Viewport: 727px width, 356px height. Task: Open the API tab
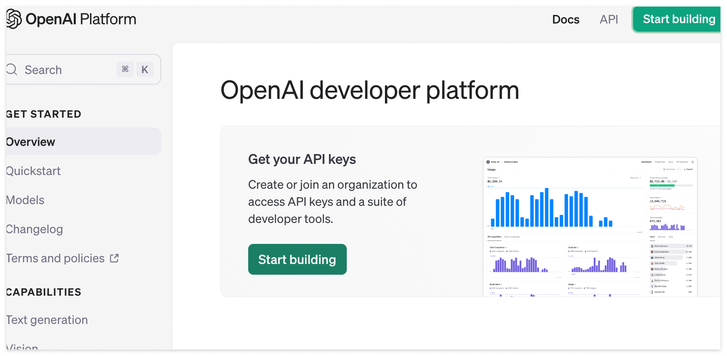pos(609,19)
